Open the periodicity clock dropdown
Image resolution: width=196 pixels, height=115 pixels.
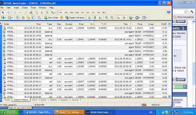[x=138, y=18]
